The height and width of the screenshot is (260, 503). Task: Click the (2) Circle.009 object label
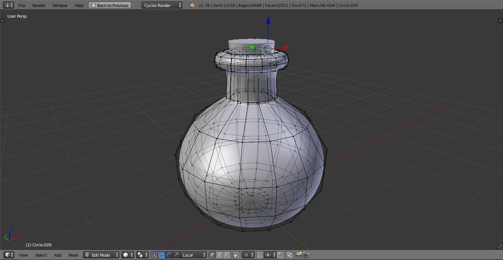click(x=39, y=245)
